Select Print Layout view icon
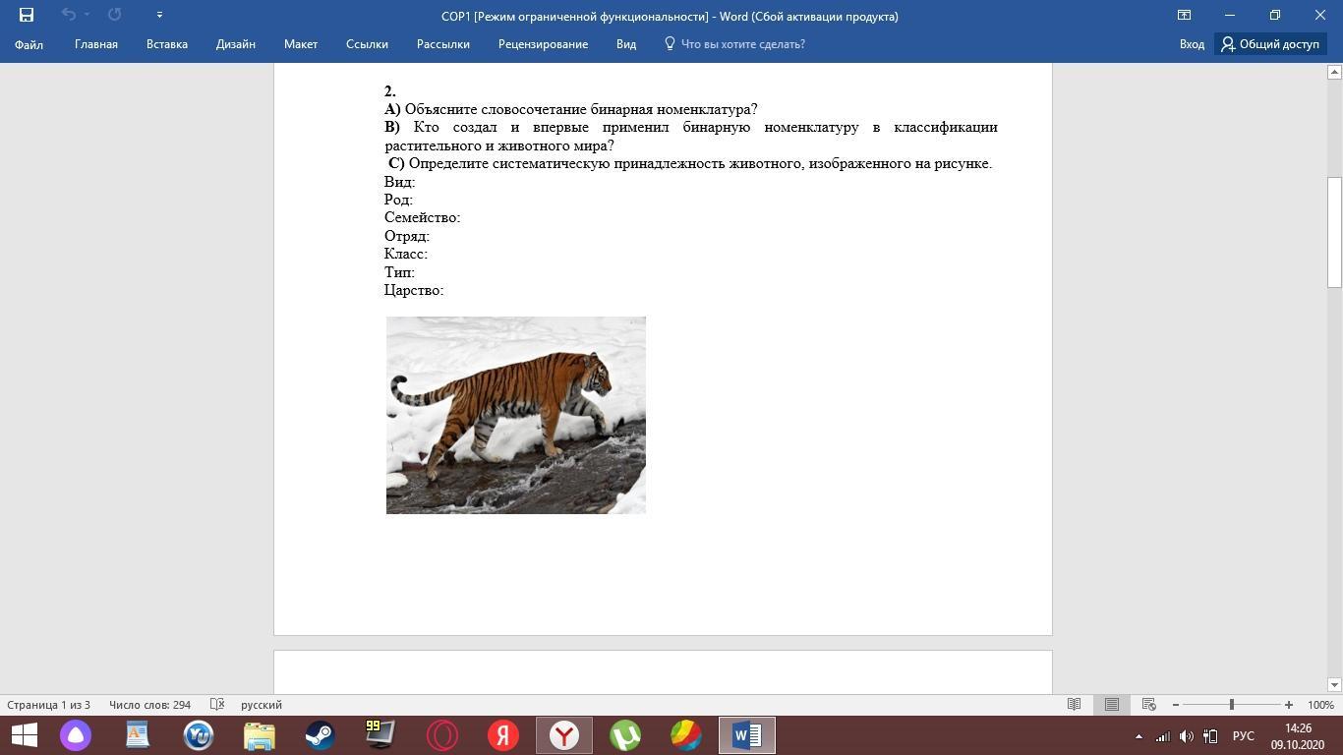Viewport: 1343px width, 755px height. point(1112,705)
